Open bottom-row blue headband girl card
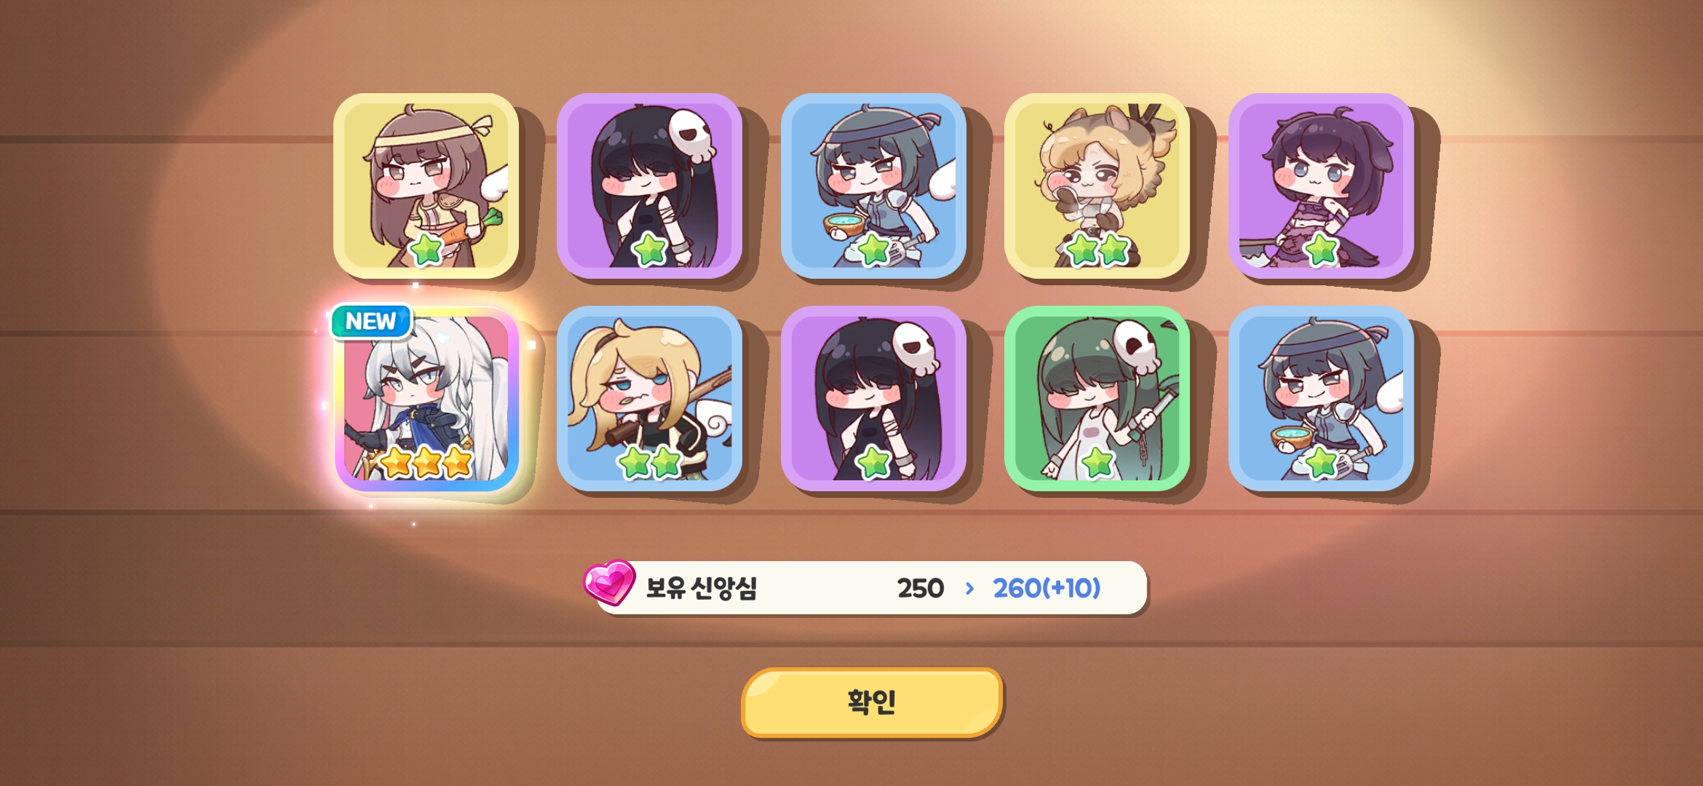The height and width of the screenshot is (786, 1703). click(x=1321, y=398)
